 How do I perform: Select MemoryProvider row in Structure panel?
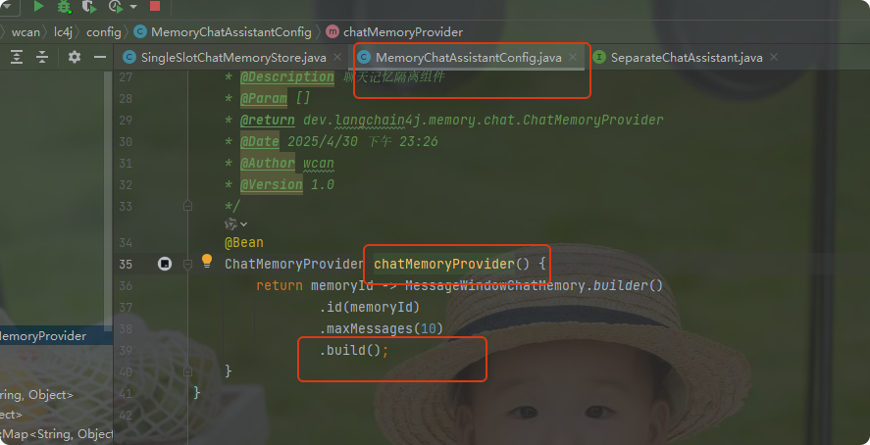(56, 336)
